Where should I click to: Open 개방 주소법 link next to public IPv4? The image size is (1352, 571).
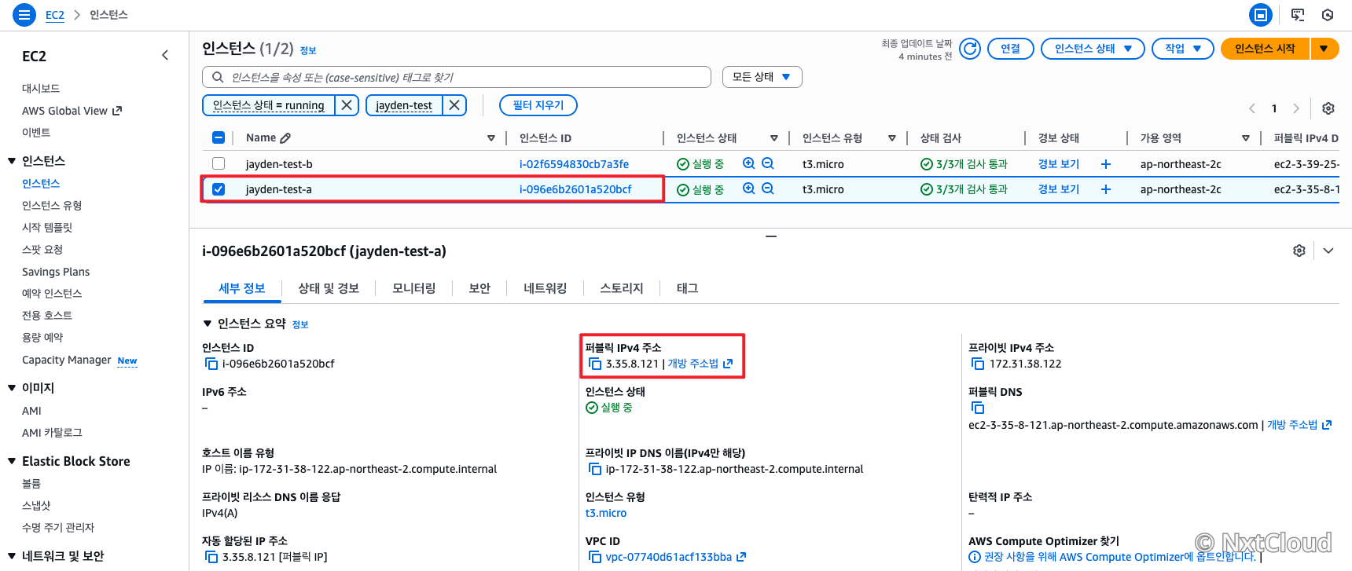coord(700,364)
